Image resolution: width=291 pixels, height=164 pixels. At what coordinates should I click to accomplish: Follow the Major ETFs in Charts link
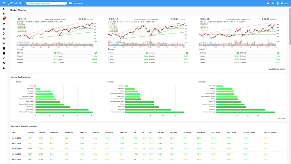(277, 69)
